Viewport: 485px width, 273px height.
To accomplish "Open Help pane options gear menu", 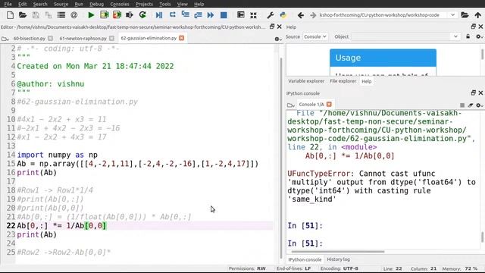I will coord(479,36).
